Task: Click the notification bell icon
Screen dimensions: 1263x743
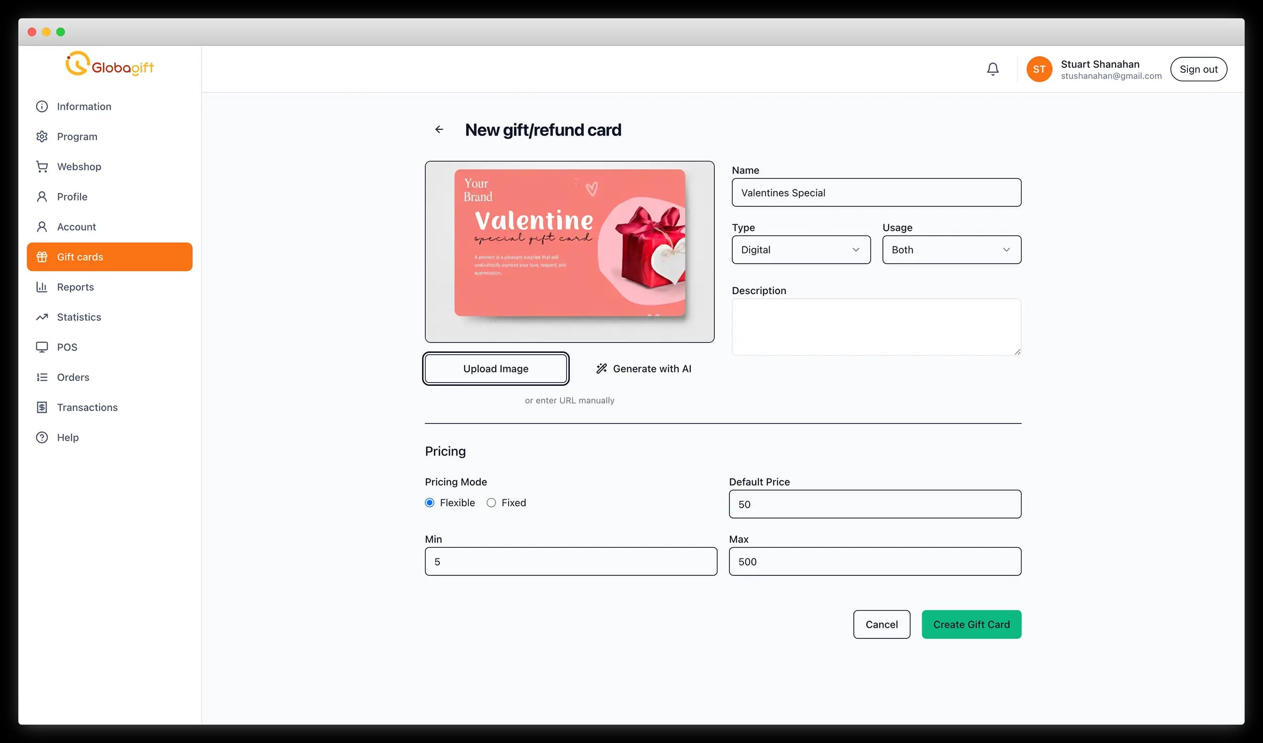Action: click(x=993, y=69)
